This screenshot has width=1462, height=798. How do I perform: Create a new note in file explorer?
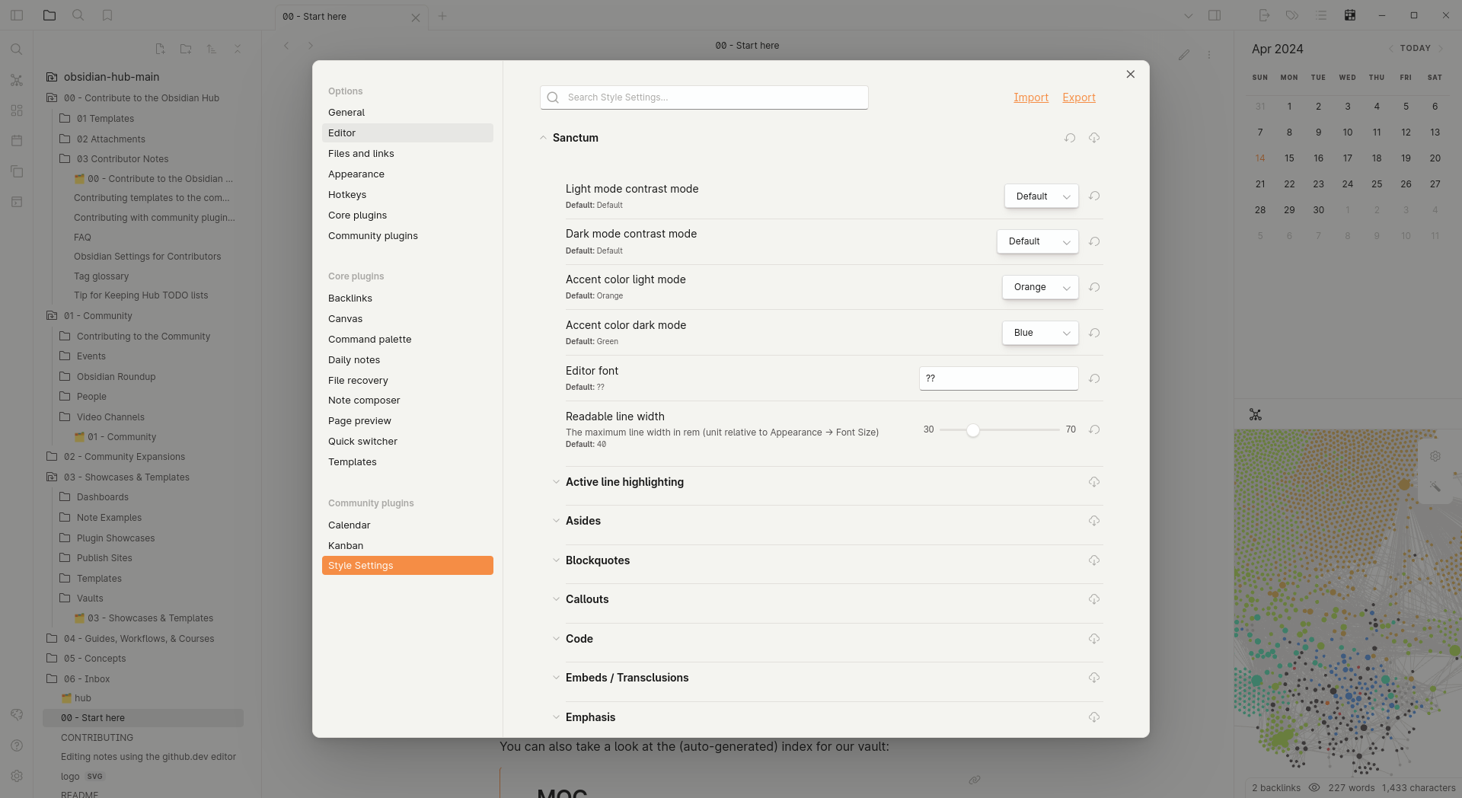click(x=160, y=49)
